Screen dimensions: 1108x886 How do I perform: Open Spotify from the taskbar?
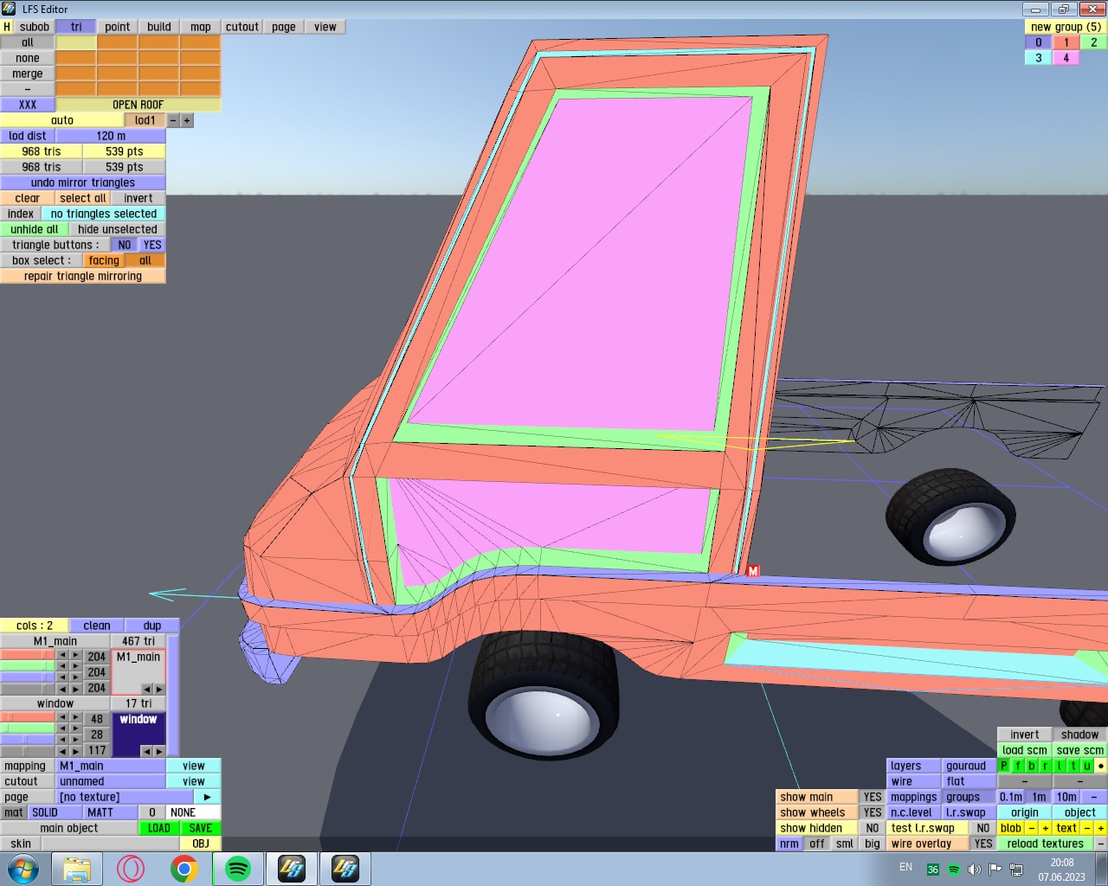[x=237, y=869]
